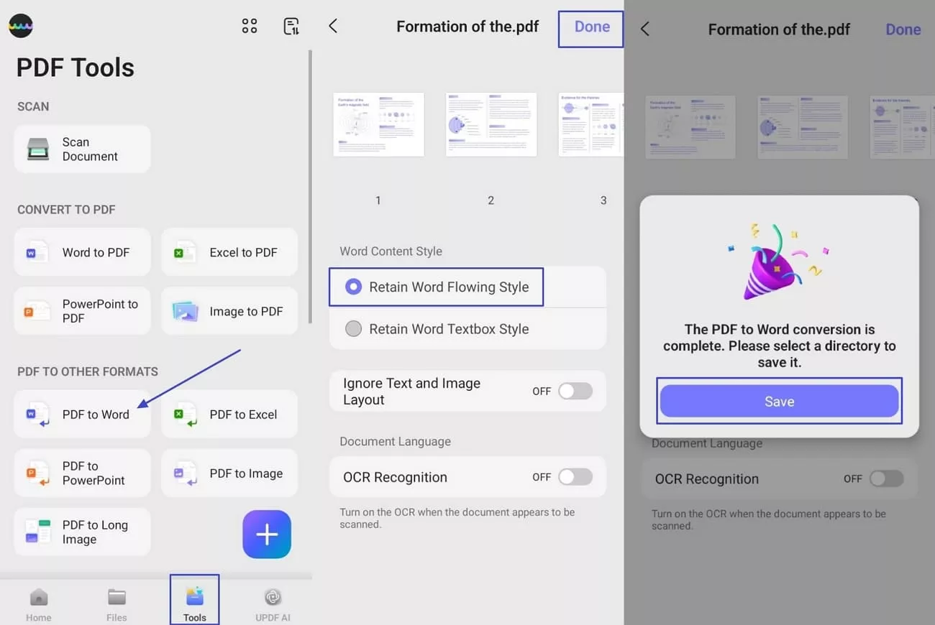Open page 2 thumbnail preview
The width and height of the screenshot is (935, 625).
tap(491, 124)
